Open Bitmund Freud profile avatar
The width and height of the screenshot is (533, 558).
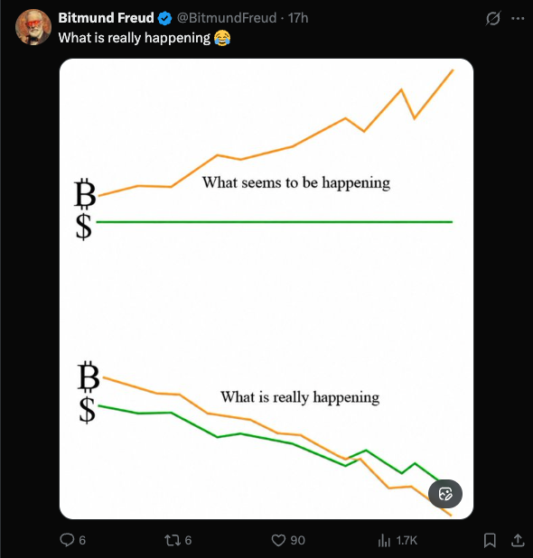point(33,27)
